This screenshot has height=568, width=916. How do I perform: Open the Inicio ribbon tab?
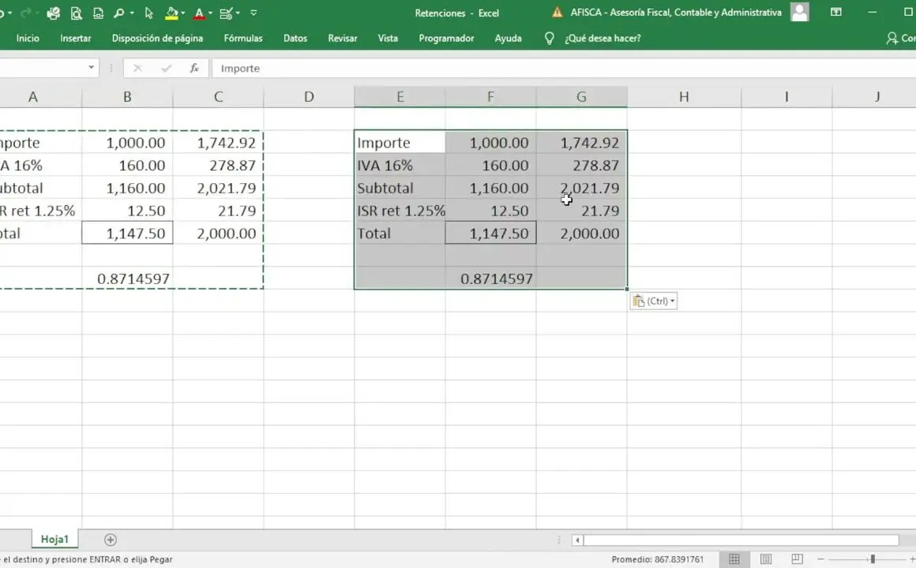click(x=28, y=39)
